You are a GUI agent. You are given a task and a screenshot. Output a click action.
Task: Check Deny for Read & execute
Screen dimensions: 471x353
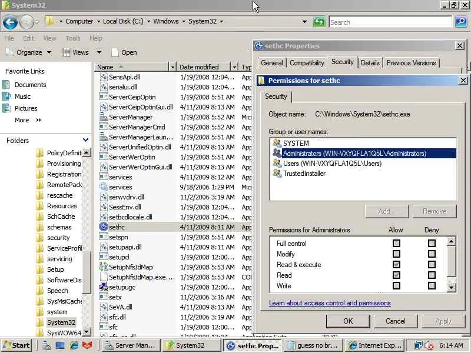pyautogui.click(x=432, y=264)
